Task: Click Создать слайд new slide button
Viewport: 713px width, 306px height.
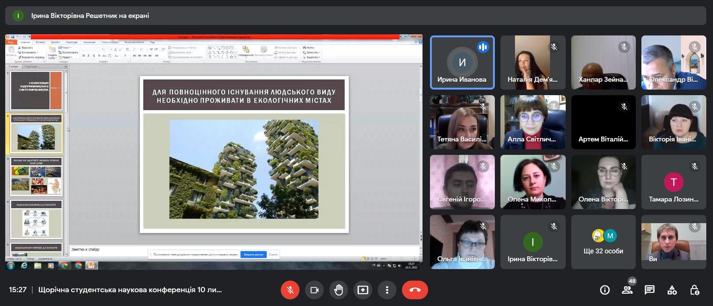Action: [52, 52]
